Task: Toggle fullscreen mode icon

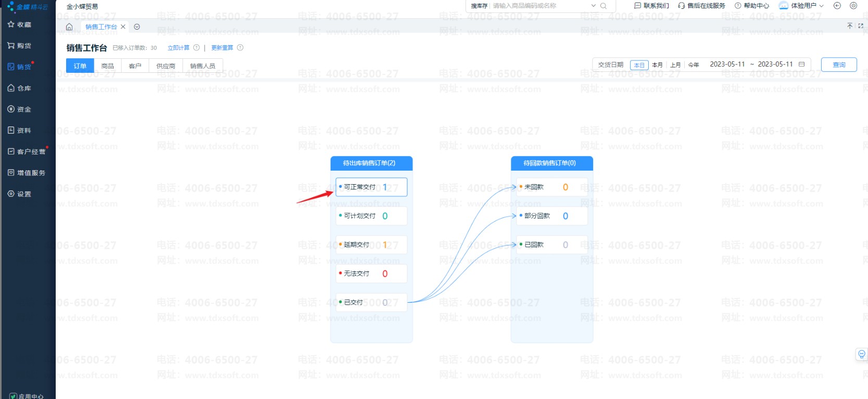Action: coord(860,25)
